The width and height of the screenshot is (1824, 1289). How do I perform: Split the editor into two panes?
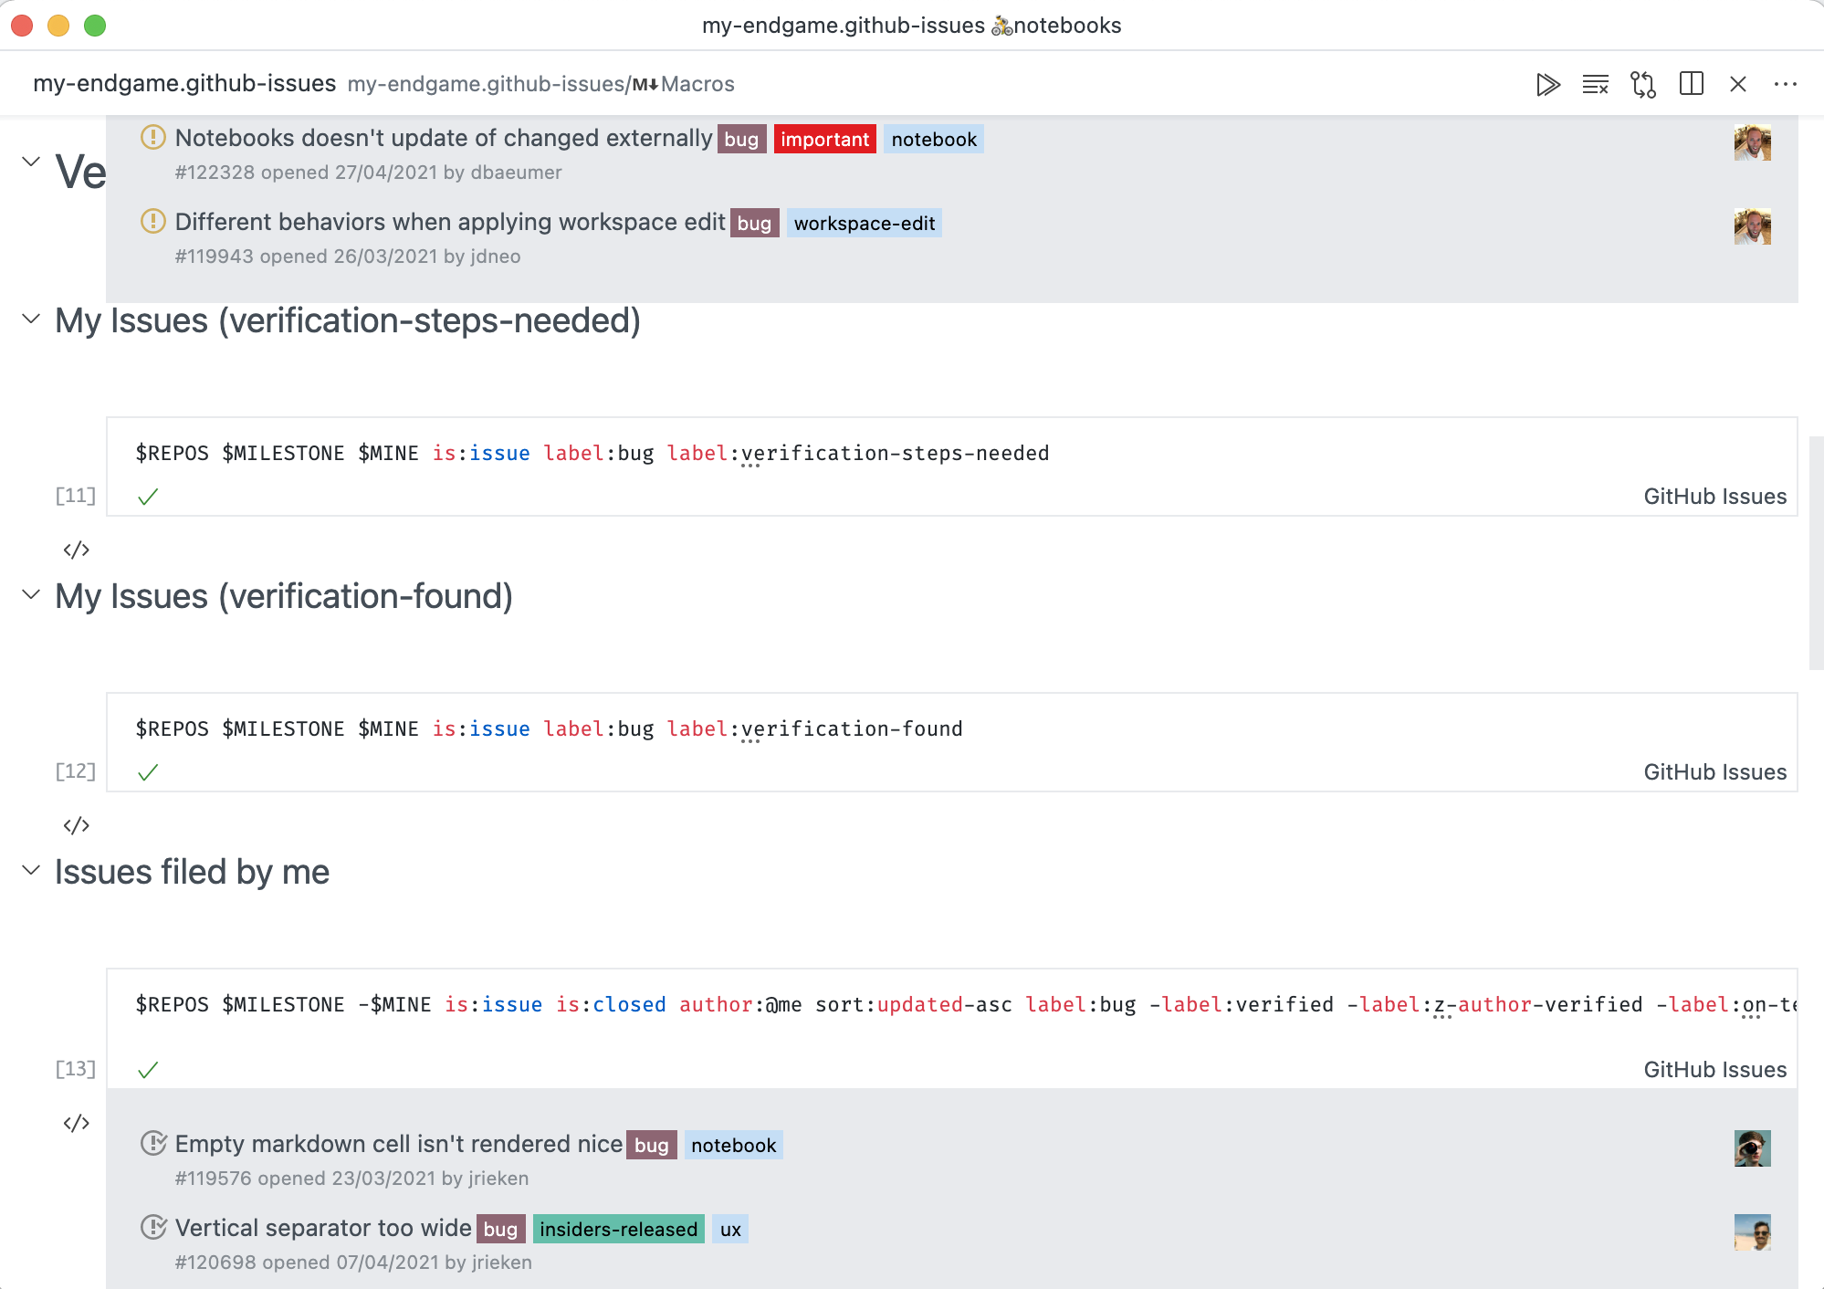[x=1692, y=84]
